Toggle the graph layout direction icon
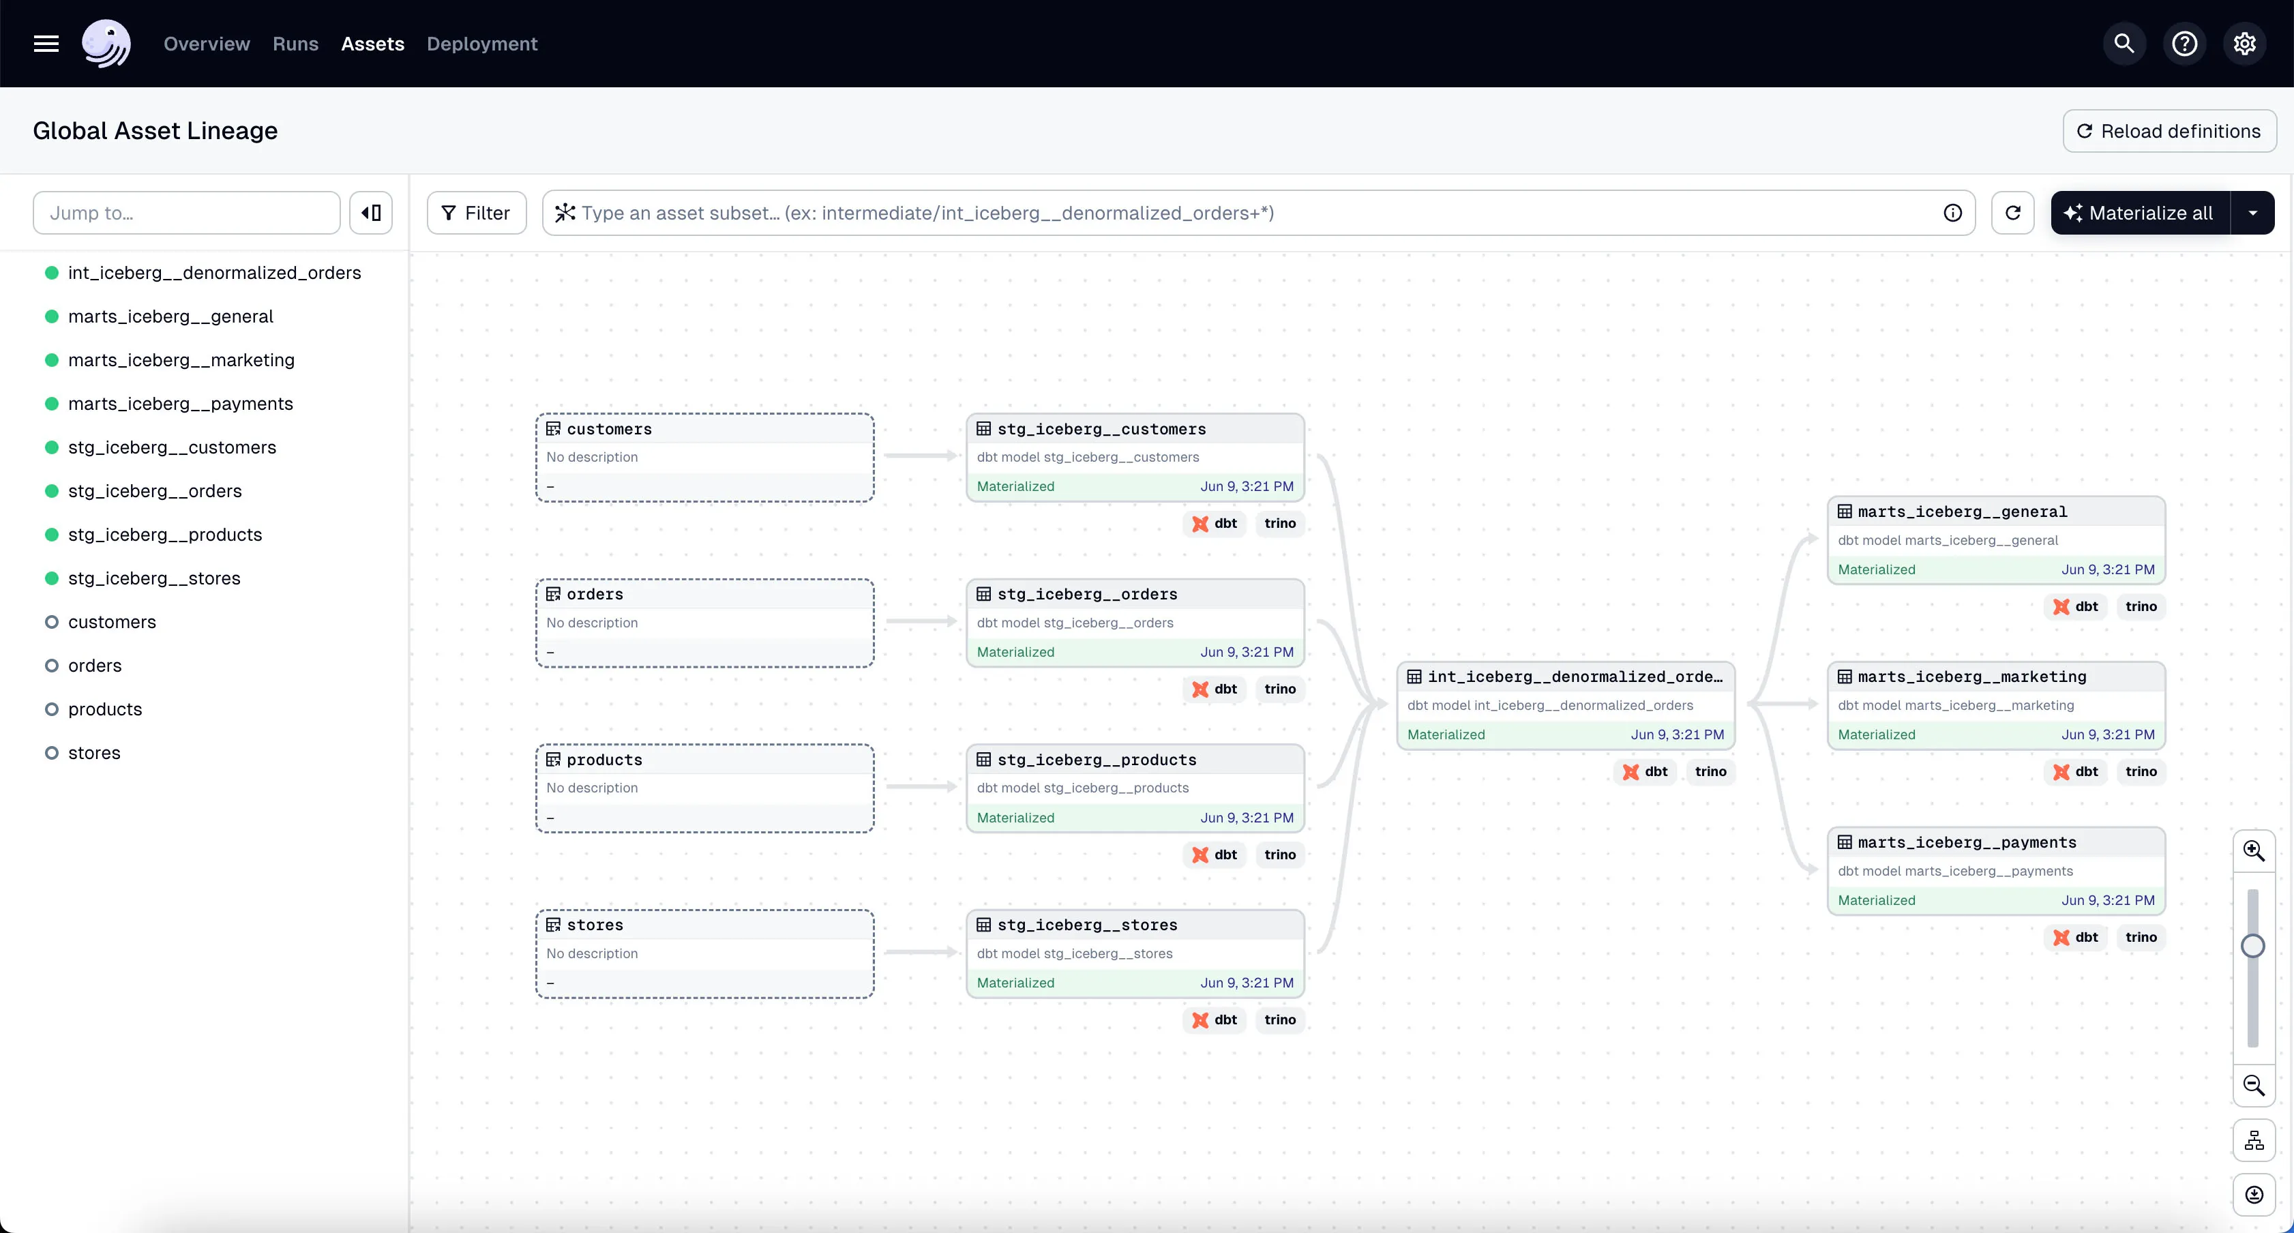This screenshot has width=2294, height=1233. (2254, 1140)
